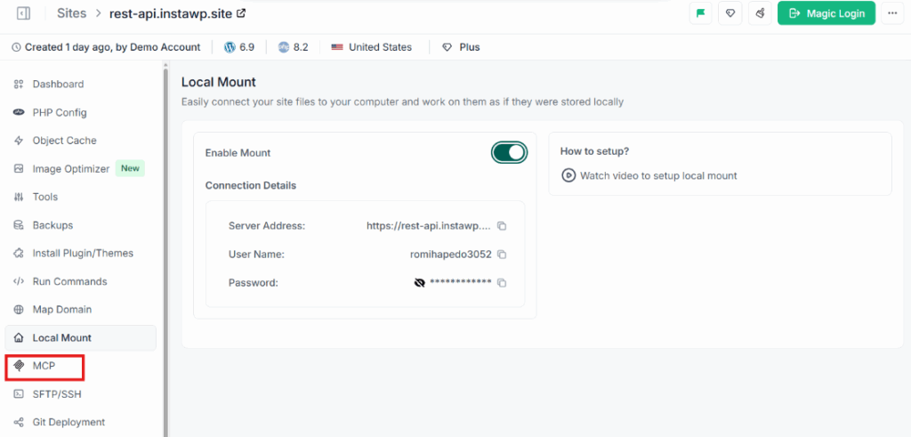Open external link icon next to site name
The width and height of the screenshot is (911, 437).
pos(241,13)
